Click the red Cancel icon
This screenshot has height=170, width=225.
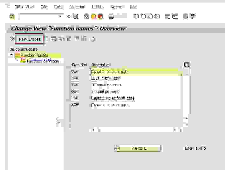coord(101,16)
